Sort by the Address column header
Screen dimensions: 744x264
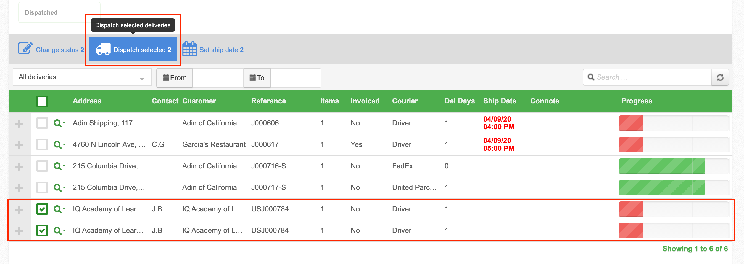(87, 101)
